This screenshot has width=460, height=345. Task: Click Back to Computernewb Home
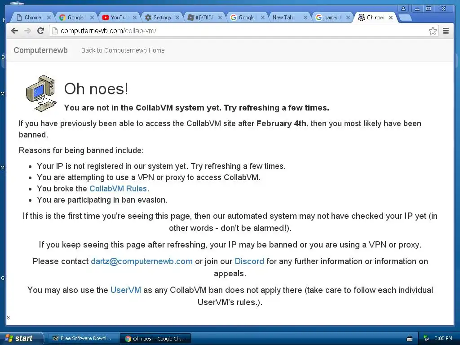point(123,50)
